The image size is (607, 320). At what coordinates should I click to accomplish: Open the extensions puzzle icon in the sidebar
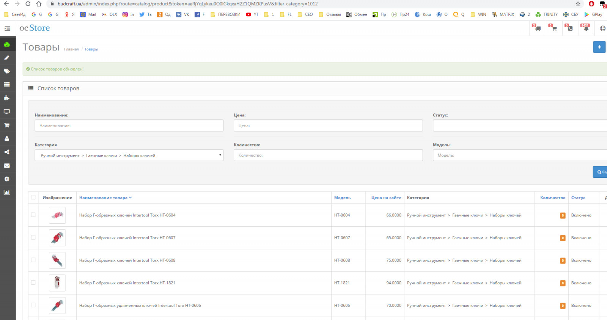7,98
